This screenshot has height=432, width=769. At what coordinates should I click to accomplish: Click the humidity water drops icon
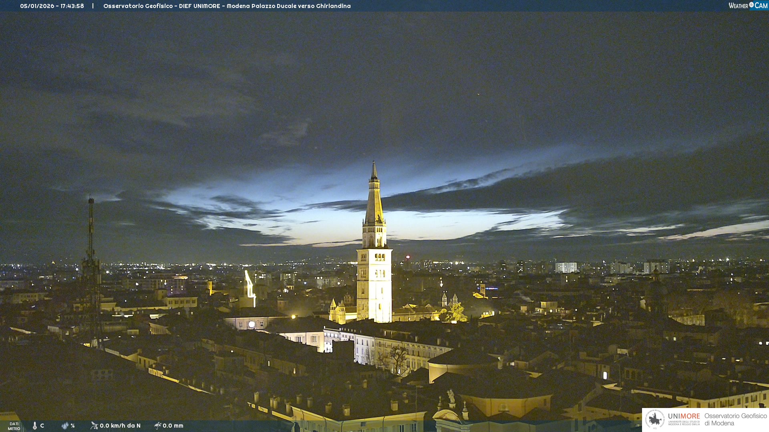65,426
